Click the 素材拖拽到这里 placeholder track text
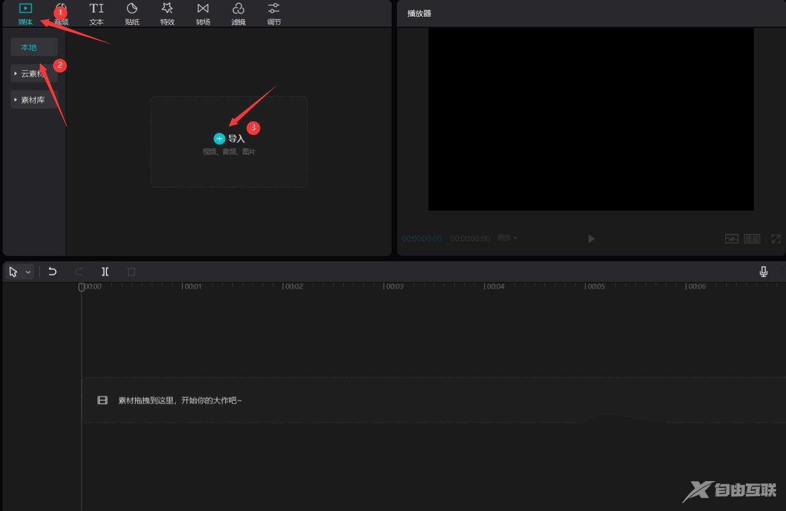786x511 pixels. tap(180, 400)
